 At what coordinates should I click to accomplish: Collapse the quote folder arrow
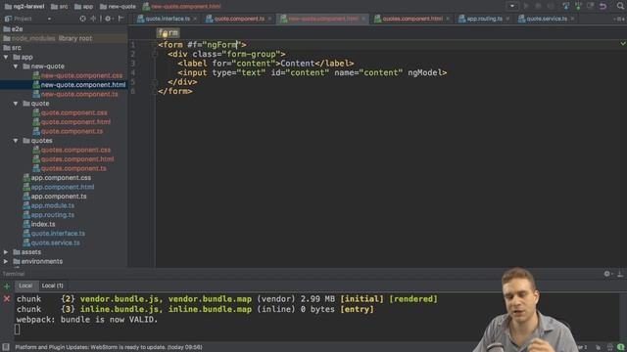[16, 104]
